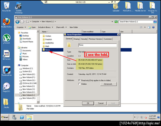Launch Thumbnail me desktop shortcut
The height and width of the screenshot is (126, 161).
click(x=6, y=71)
